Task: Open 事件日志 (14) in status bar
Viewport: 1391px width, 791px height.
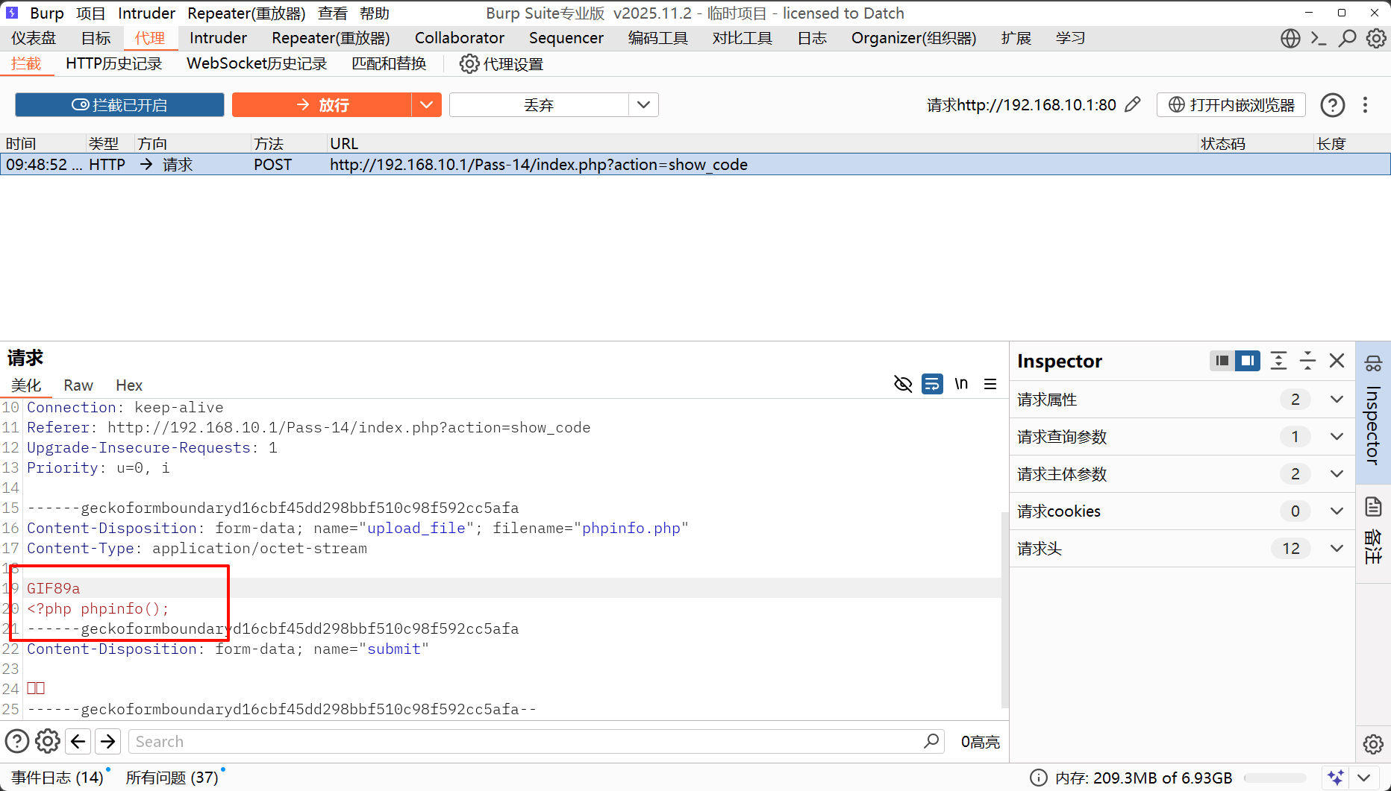Action: click(57, 778)
